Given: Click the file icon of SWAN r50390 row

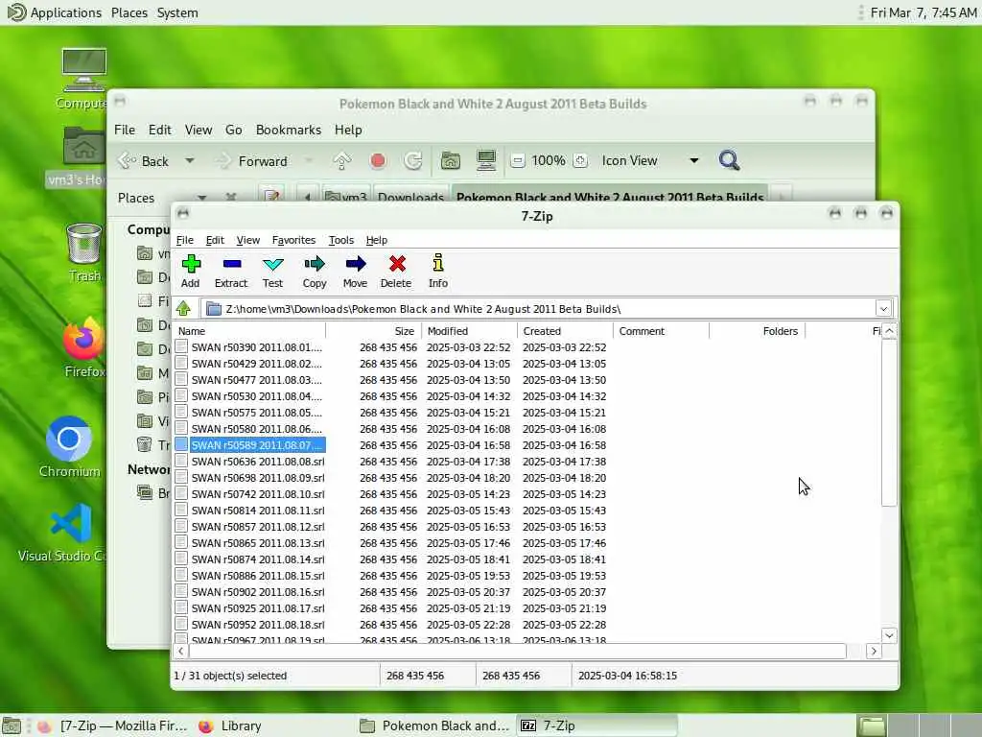Looking at the screenshot, I should 181,346.
